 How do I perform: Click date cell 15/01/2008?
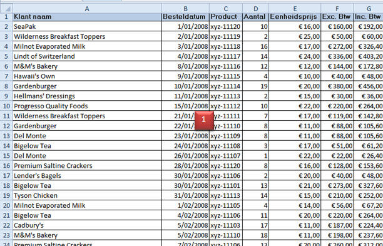pos(185,106)
